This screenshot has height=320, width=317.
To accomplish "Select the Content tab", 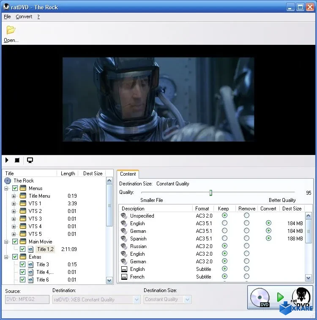I will pyautogui.click(x=128, y=174).
